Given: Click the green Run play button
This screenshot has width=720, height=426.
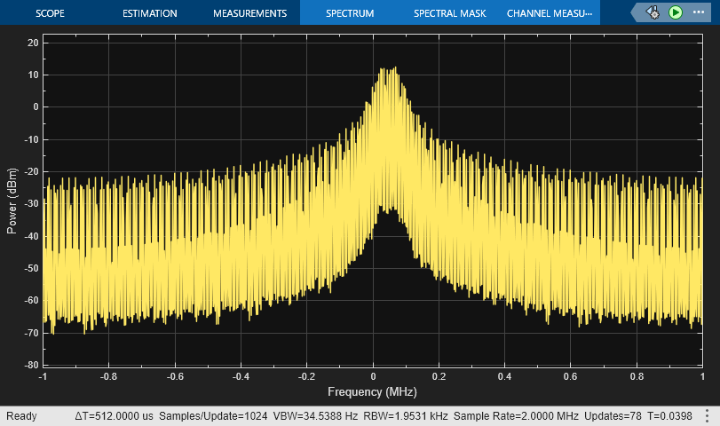Looking at the screenshot, I should click(x=675, y=12).
